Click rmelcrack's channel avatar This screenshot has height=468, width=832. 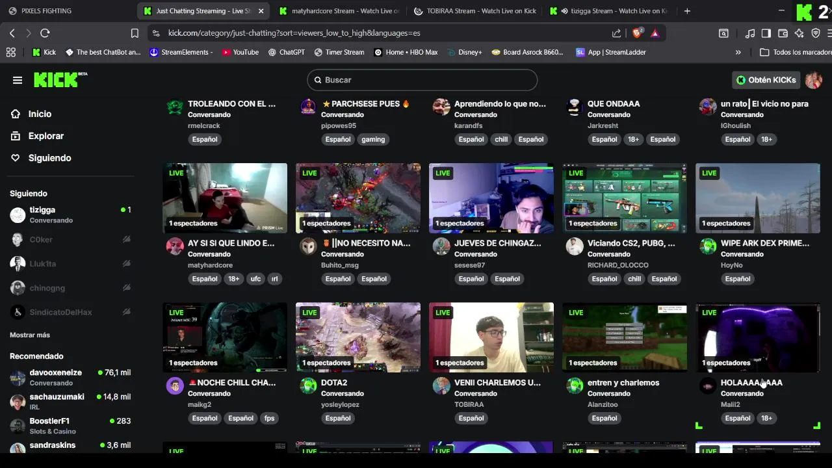click(175, 107)
